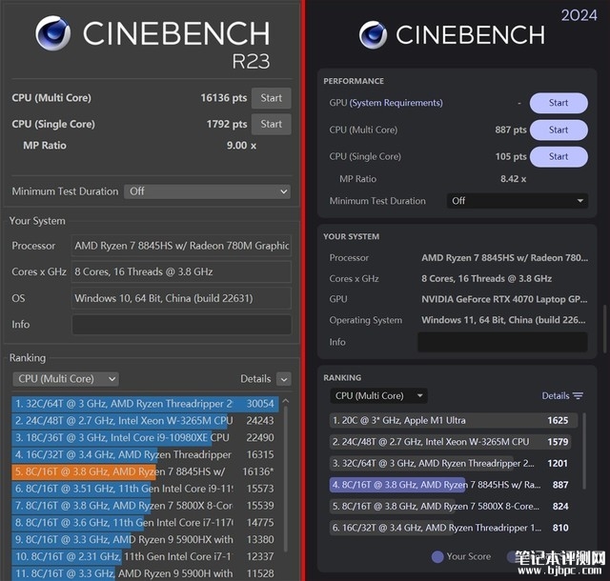Select R23 rank 9 Ryzen 9 5900HX row
The width and height of the screenshot is (610, 581).
point(145,540)
